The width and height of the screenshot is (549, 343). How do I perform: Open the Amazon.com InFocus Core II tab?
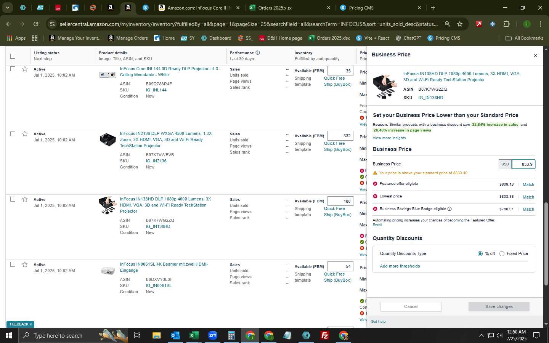coord(199,8)
